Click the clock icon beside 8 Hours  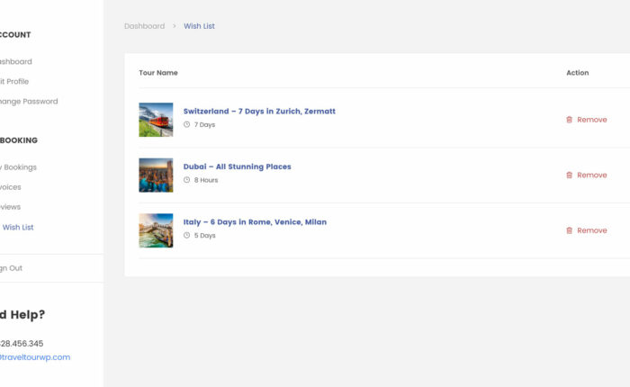187,180
